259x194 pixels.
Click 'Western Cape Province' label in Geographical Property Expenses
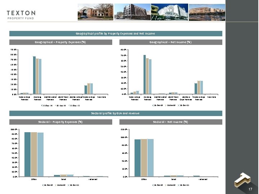click(x=88, y=98)
